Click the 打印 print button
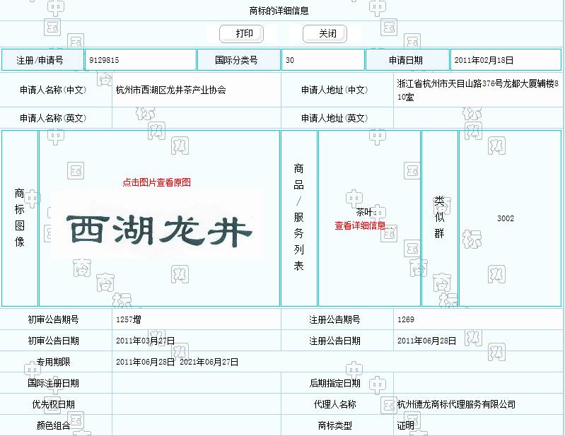 [241, 34]
